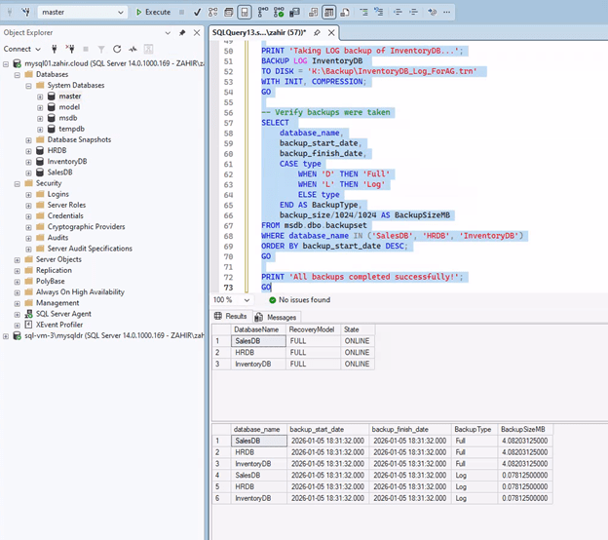This screenshot has width=608, height=540.
Task: Collapse the Security folder node
Action: click(18, 183)
